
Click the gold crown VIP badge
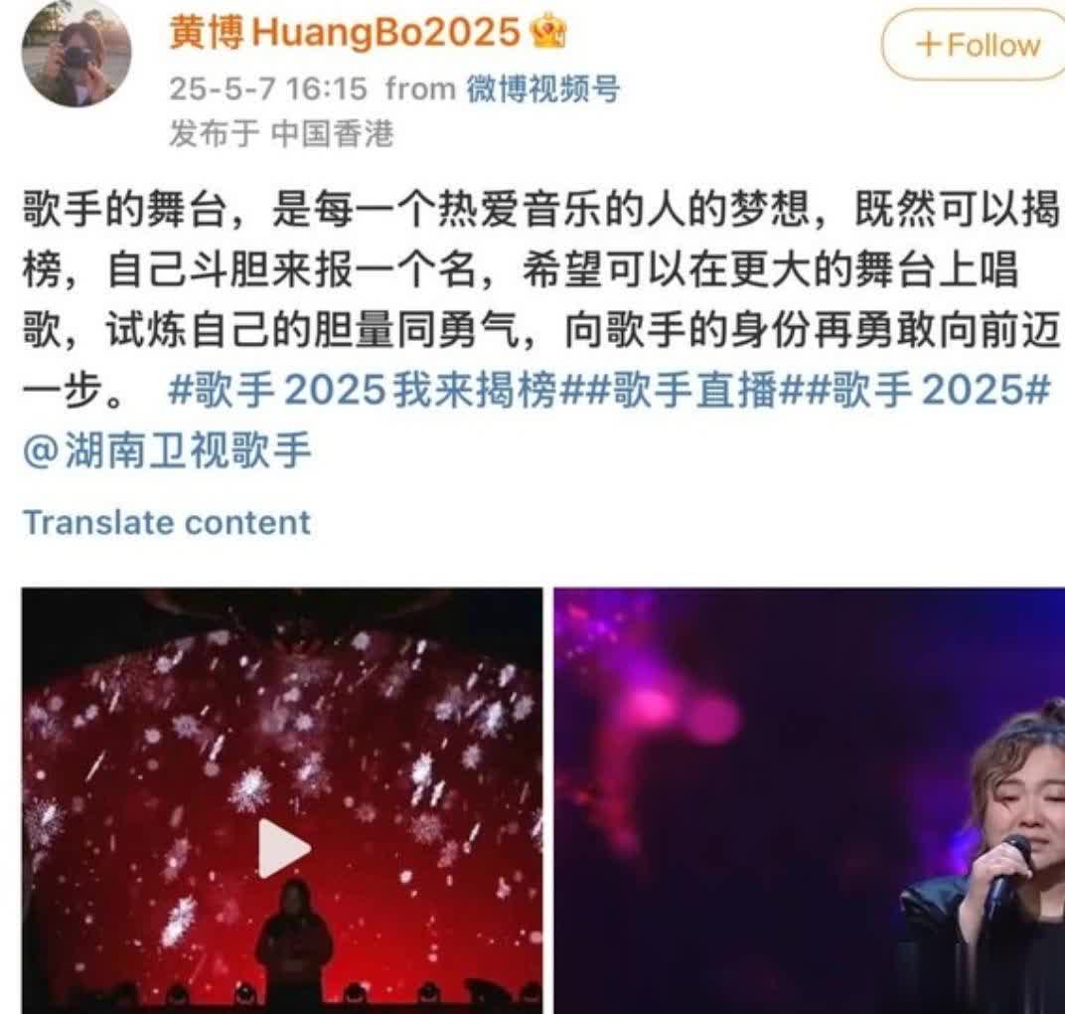point(546,33)
